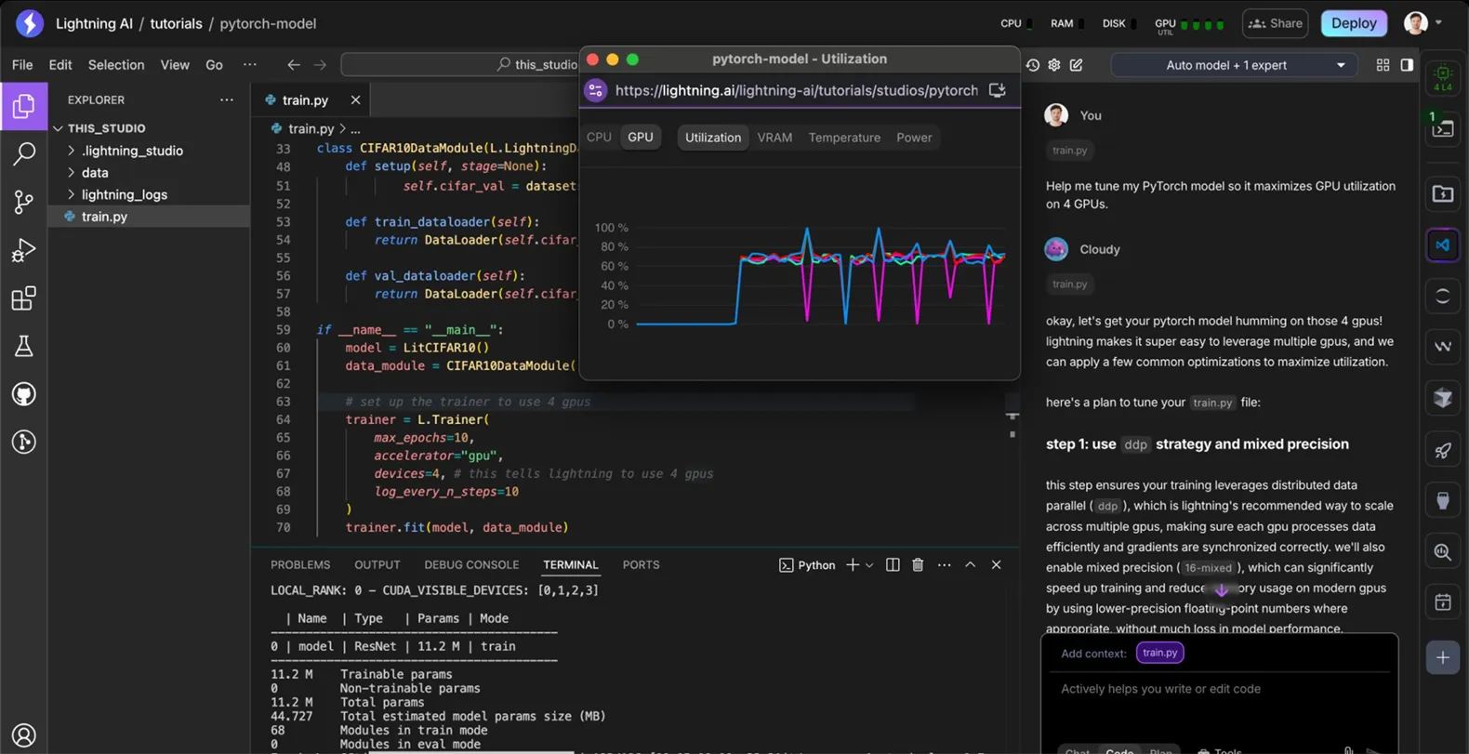The width and height of the screenshot is (1469, 754).
Task: Open the Auto model + 1 expert dropdown
Action: (1233, 65)
